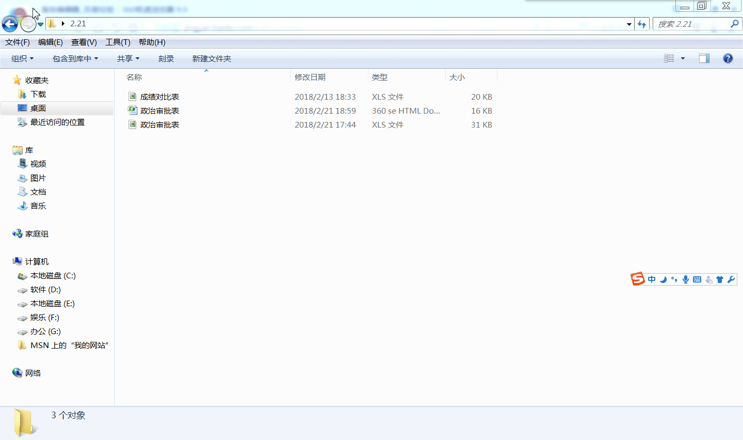This screenshot has height=440, width=743.
Task: Click the Forward navigation arrow
Action: tap(28, 24)
